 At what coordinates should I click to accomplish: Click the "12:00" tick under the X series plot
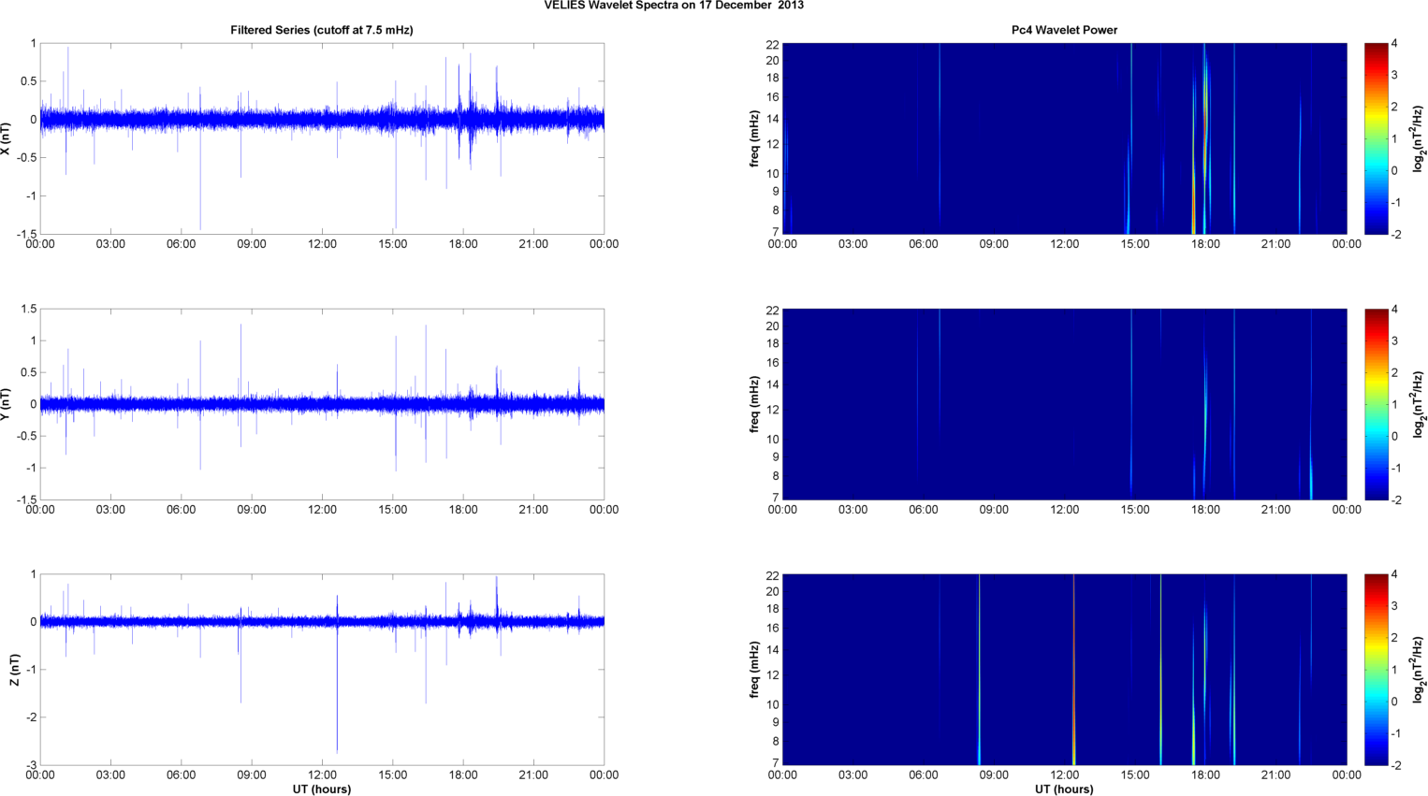click(x=322, y=244)
